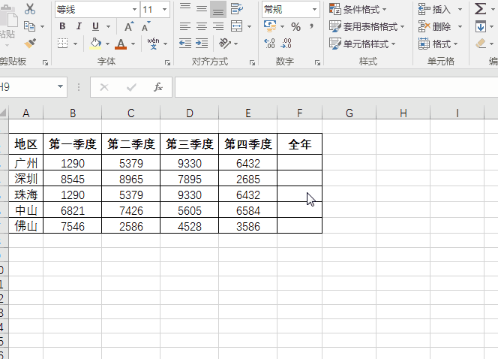Click the increase font size icon
498x359 pixels.
pos(127,26)
